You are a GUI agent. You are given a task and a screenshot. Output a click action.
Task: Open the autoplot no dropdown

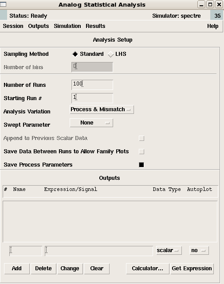199,250
